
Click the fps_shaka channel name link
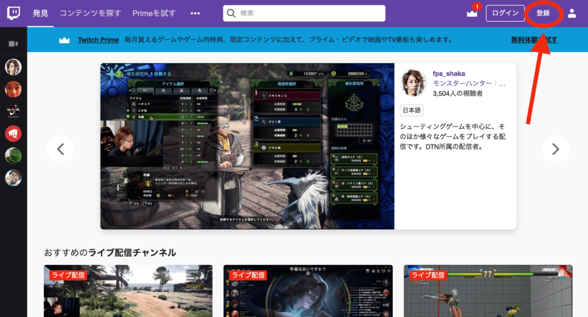click(x=449, y=74)
